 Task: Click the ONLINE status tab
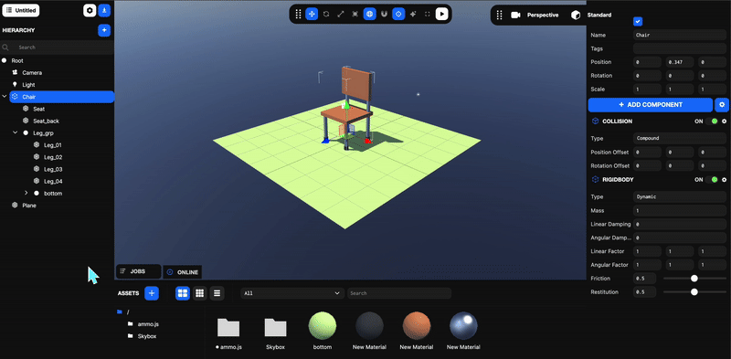(183, 272)
